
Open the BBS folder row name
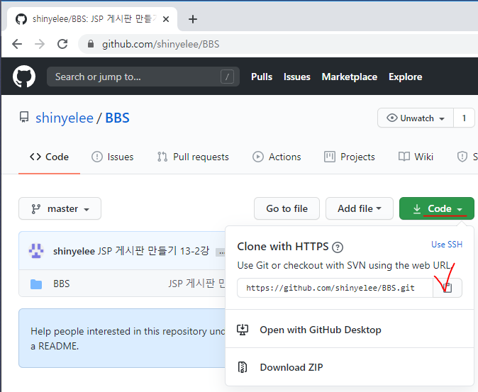pyautogui.click(x=62, y=284)
